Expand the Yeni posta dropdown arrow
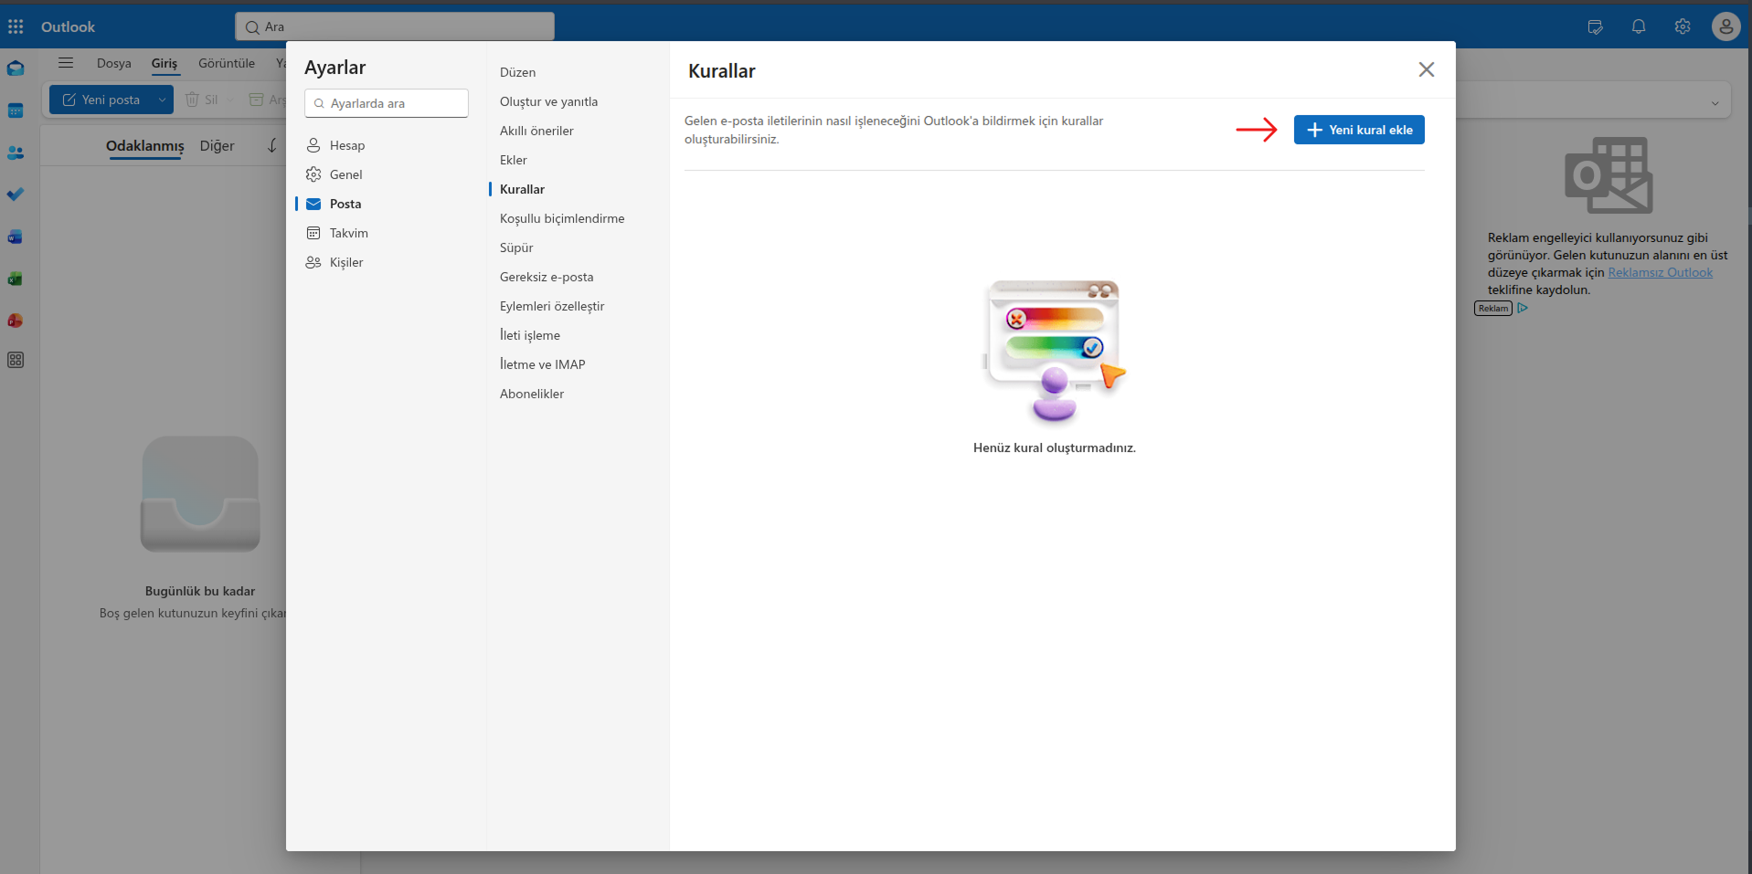This screenshot has height=874, width=1752. coord(162,100)
